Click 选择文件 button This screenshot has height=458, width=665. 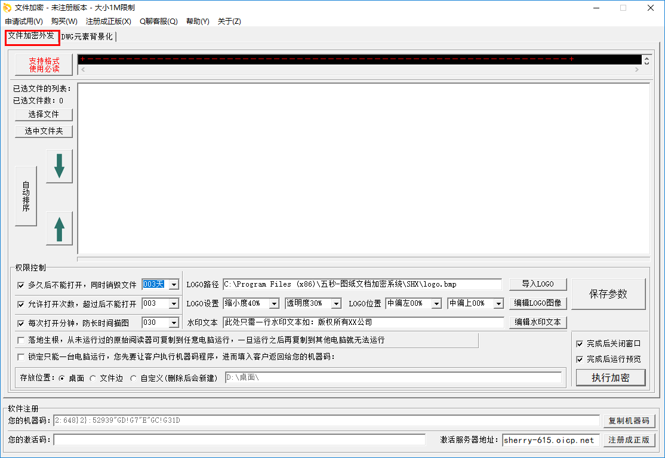[44, 115]
